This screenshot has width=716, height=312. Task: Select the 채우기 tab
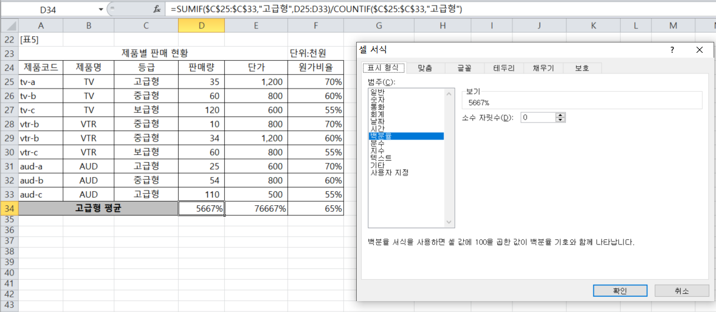coord(543,68)
